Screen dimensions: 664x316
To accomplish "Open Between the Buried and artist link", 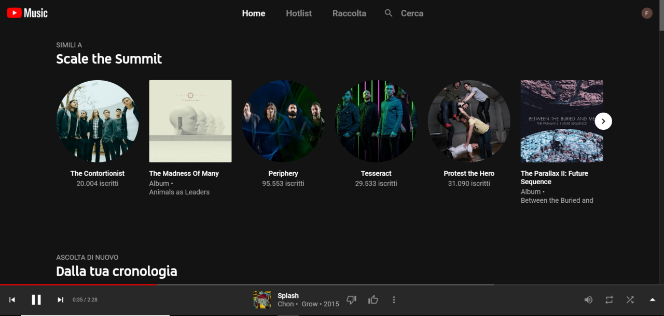I will 557,200.
